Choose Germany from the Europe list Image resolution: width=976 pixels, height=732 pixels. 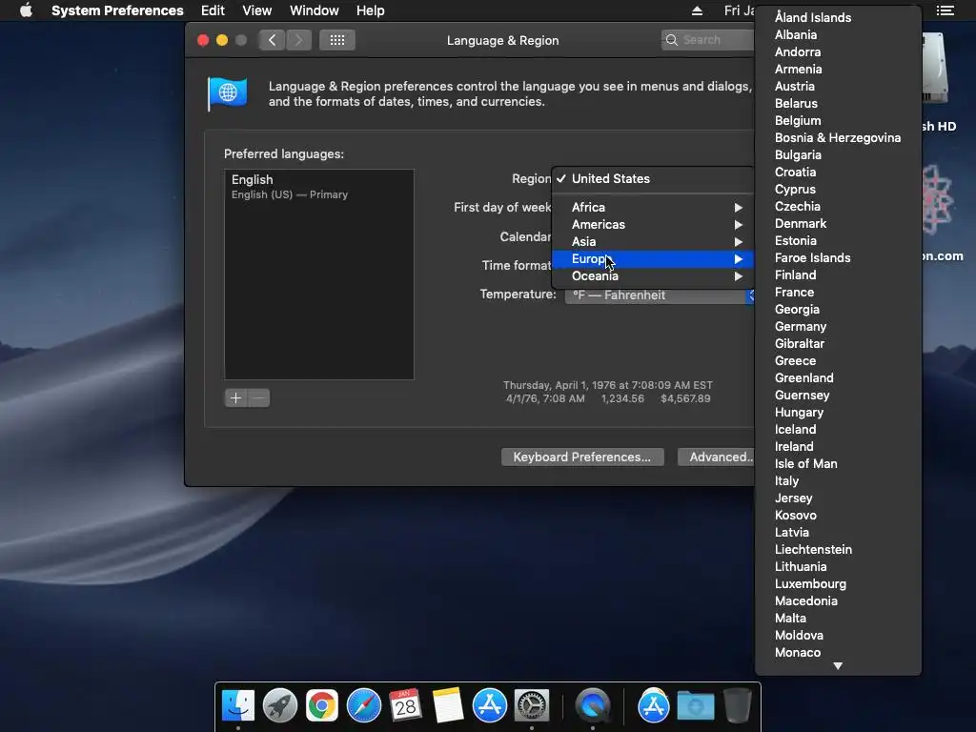tap(838, 326)
